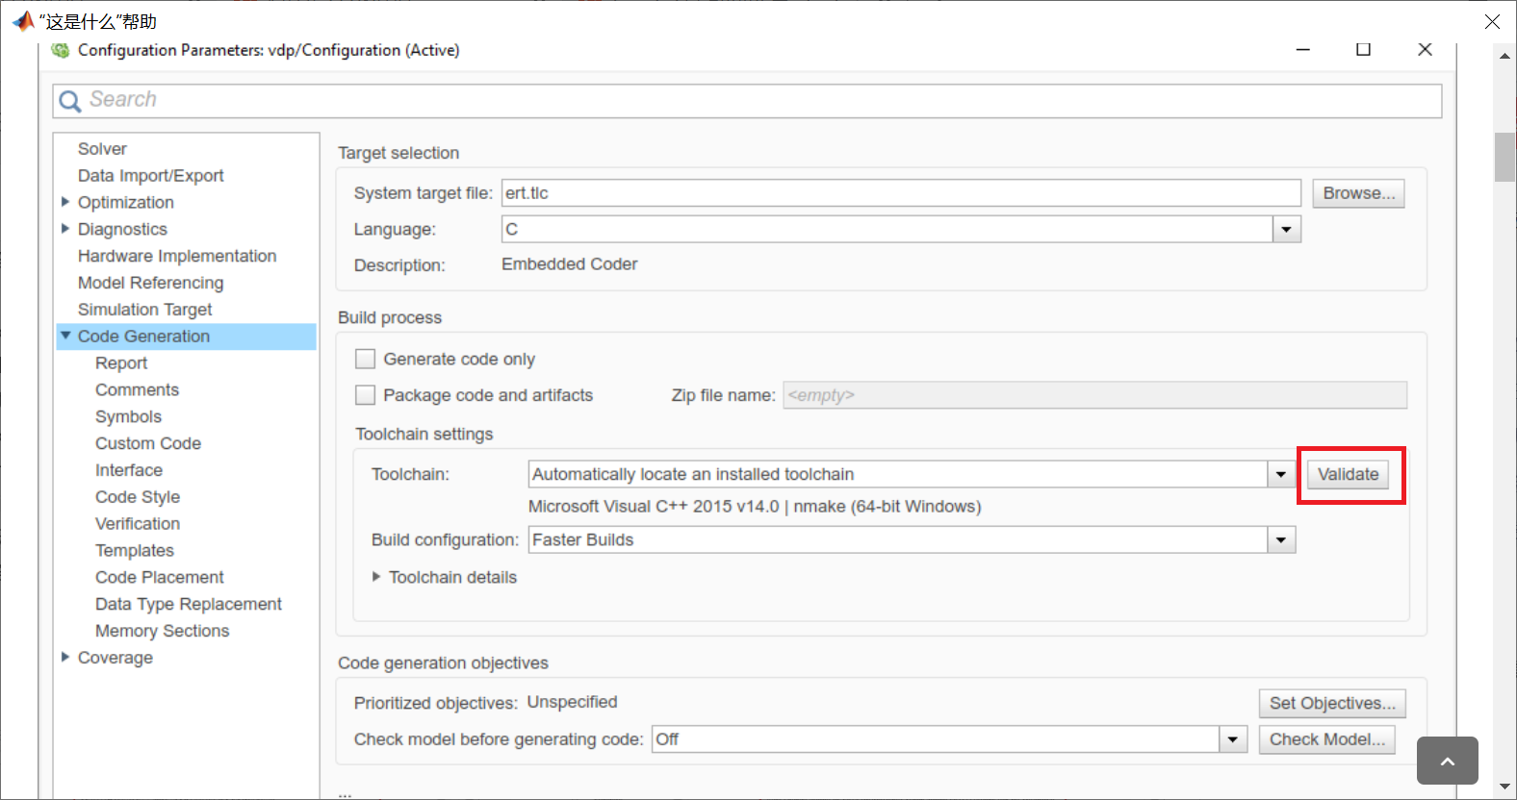Click Microsoft Visual C++ 2015 toolchain text
The image size is (1517, 800).
(x=755, y=507)
